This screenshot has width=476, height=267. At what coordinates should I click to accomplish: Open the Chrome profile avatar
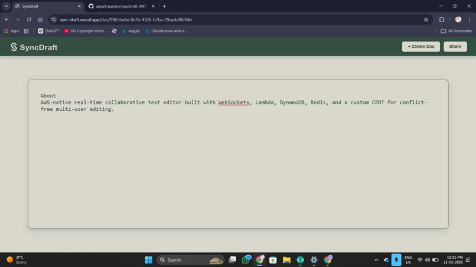point(458,19)
